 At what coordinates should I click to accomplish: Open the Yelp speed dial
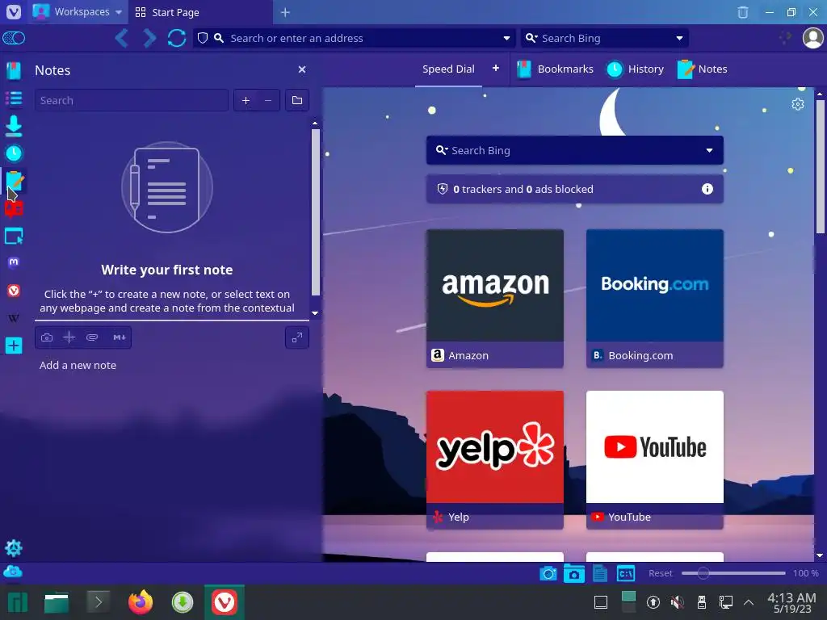click(495, 459)
